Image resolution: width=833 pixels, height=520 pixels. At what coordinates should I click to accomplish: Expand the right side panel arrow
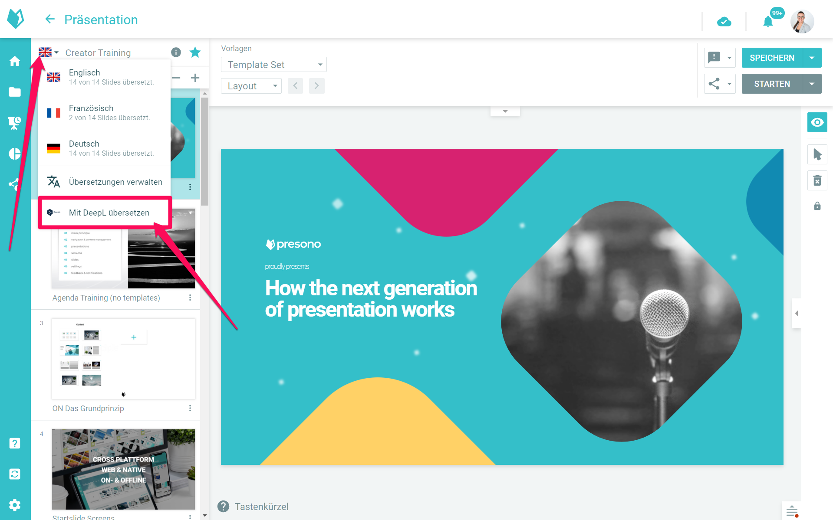click(x=797, y=313)
